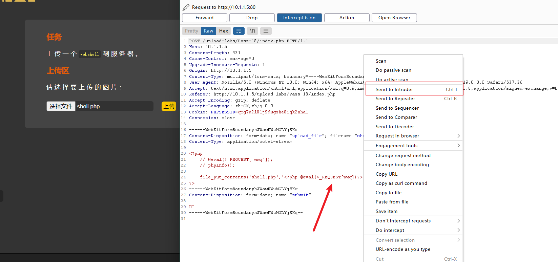This screenshot has height=262, width=558.
Task: Click the Connection: close line
Action: point(212,118)
